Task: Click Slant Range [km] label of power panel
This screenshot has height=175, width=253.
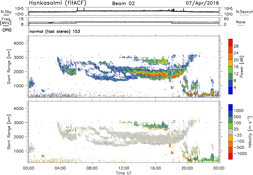Action: click(x=9, y=67)
